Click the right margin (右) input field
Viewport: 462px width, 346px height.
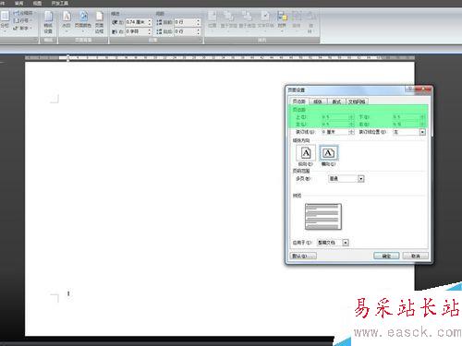point(407,125)
